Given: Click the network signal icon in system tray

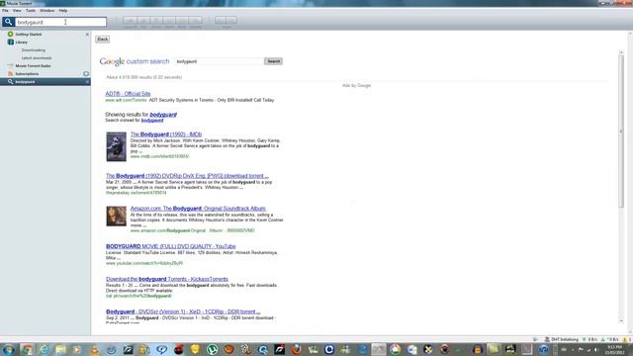Looking at the screenshot, I should [588, 349].
